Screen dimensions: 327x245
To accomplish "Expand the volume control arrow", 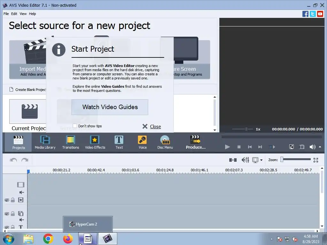I will [320, 147].
